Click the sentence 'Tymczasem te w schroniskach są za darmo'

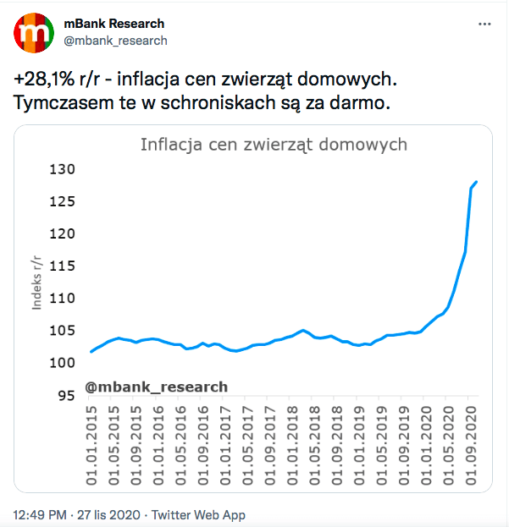coord(203,102)
